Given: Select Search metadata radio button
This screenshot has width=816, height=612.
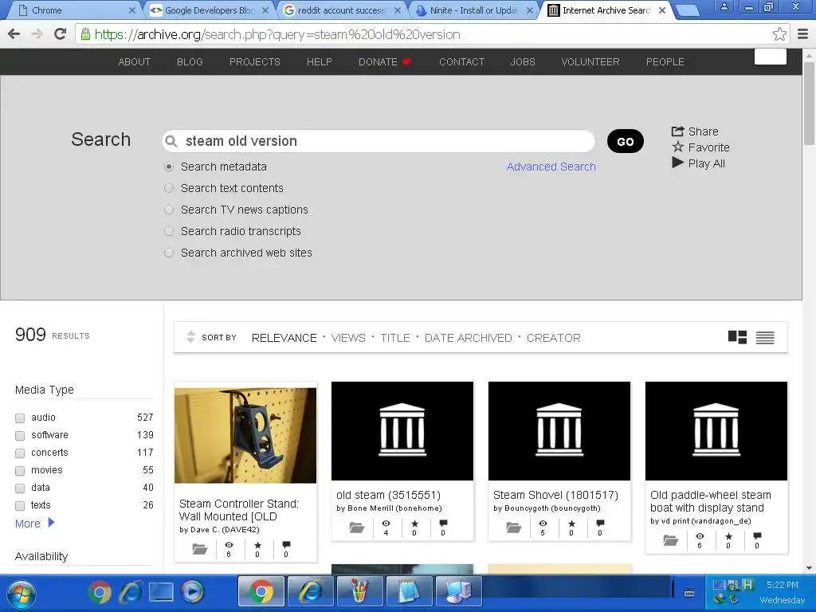Looking at the screenshot, I should pos(169,167).
